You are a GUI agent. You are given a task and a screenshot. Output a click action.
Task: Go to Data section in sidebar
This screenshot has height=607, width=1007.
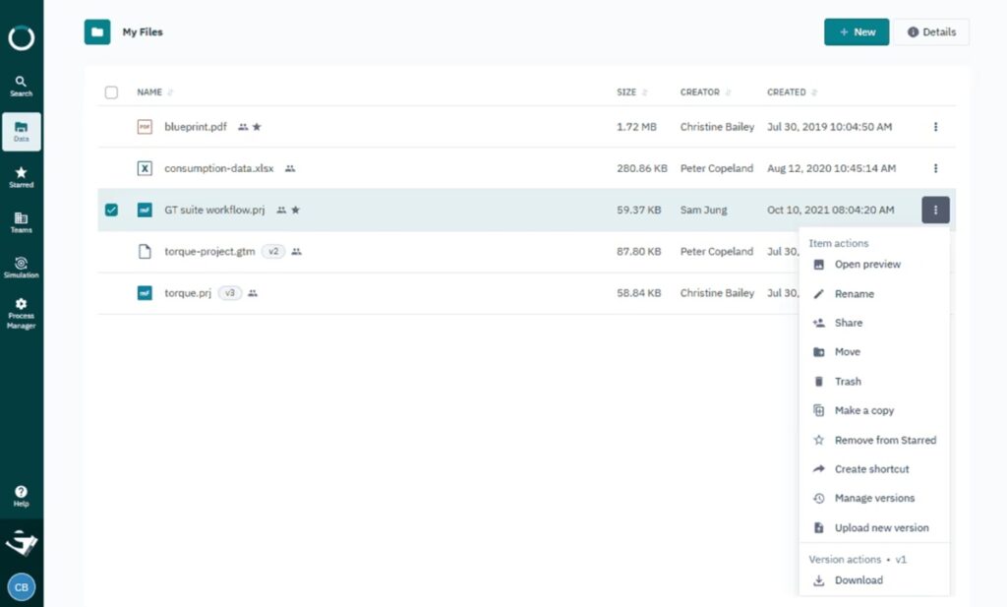(x=22, y=132)
